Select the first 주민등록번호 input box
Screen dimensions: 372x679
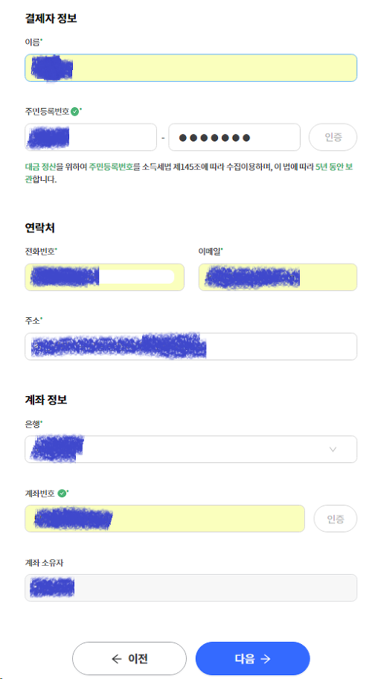pyautogui.click(x=91, y=137)
